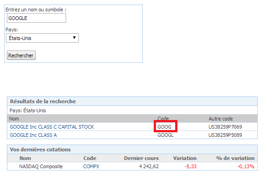
Task: Click the NASDAQ Composite name
Action: (x=41, y=166)
